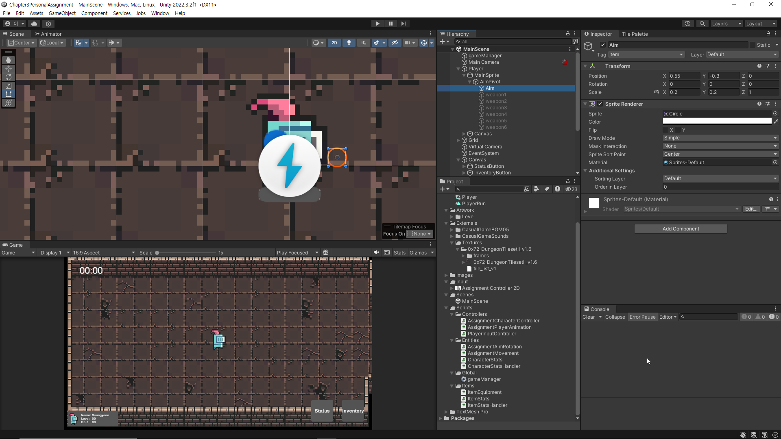This screenshot has height=439, width=781.
Task: Switch to the Tile Palette tab
Action: 635,34
